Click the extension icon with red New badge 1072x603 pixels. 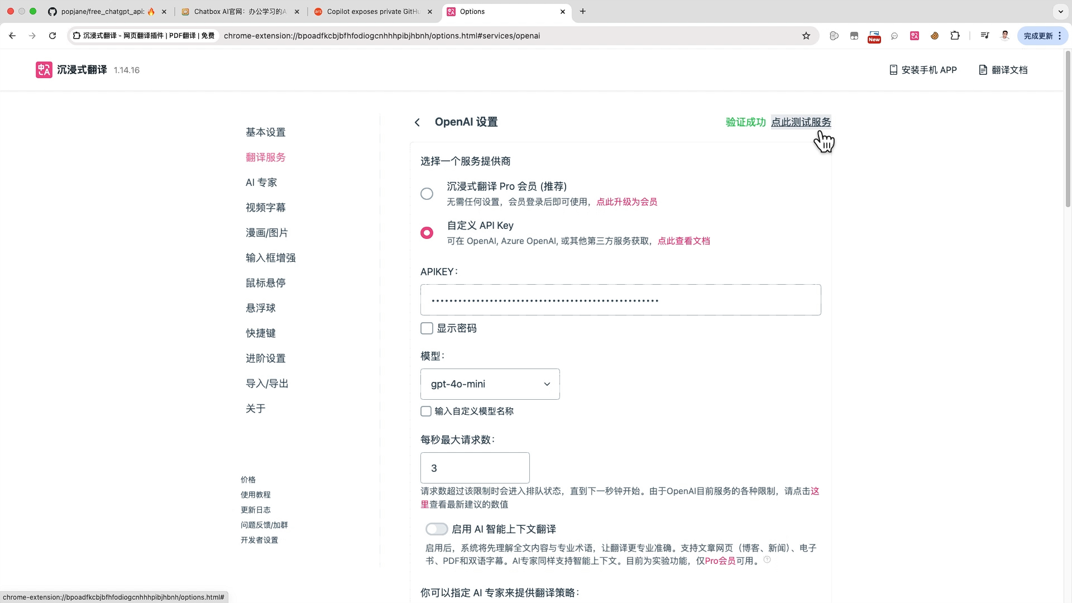pyautogui.click(x=874, y=36)
